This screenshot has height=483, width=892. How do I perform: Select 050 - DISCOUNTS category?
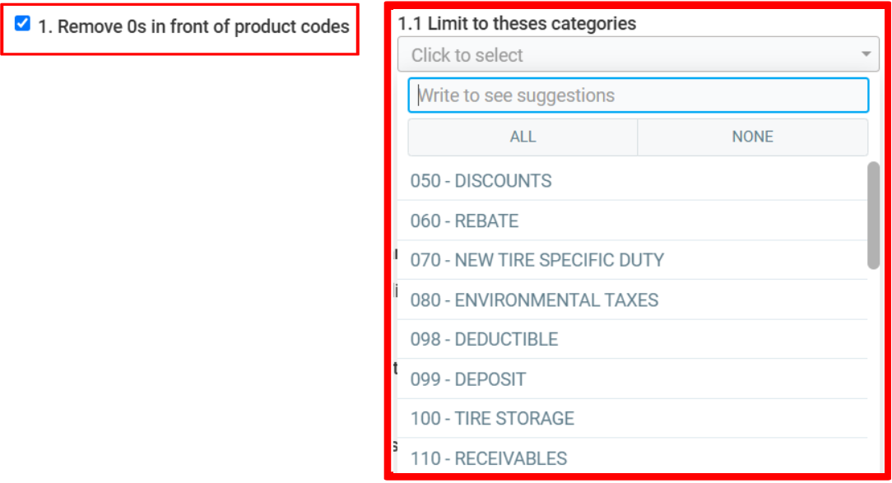(481, 181)
